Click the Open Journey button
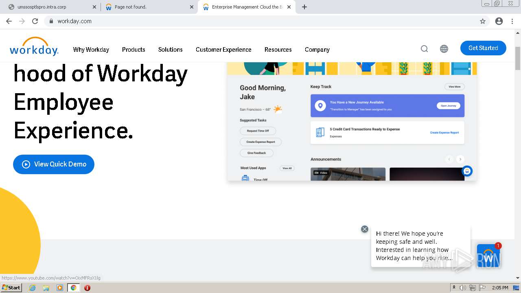521x293 pixels. coord(449,106)
